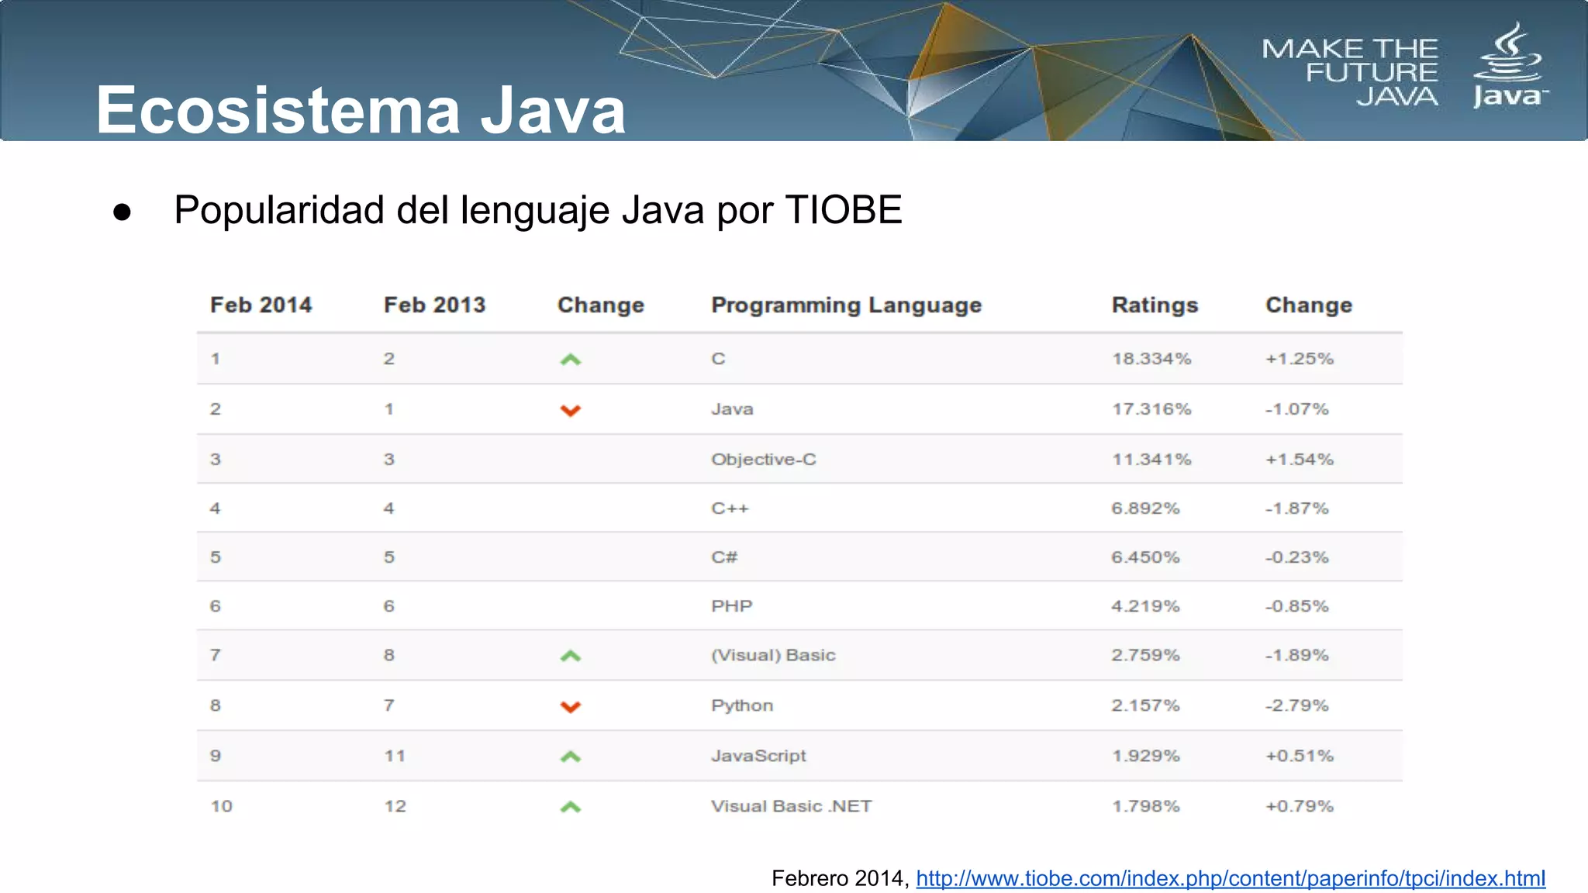The width and height of the screenshot is (1588, 893).
Task: Click the green up arrow in the C row
Action: point(571,359)
